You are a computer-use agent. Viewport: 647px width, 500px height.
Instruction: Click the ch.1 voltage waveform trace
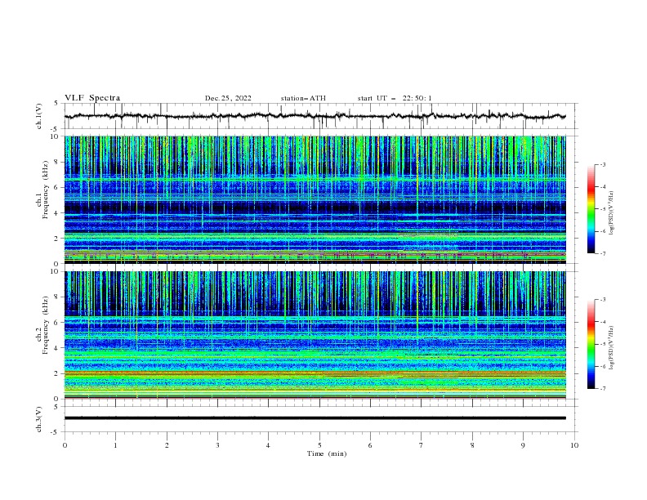(315, 116)
